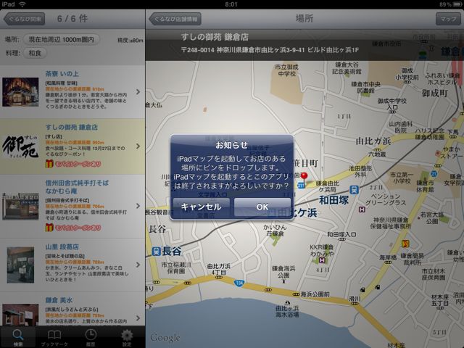The height and width of the screenshot is (348, 464).
Task: Tap the 場所 title in the header
Action: point(304,19)
